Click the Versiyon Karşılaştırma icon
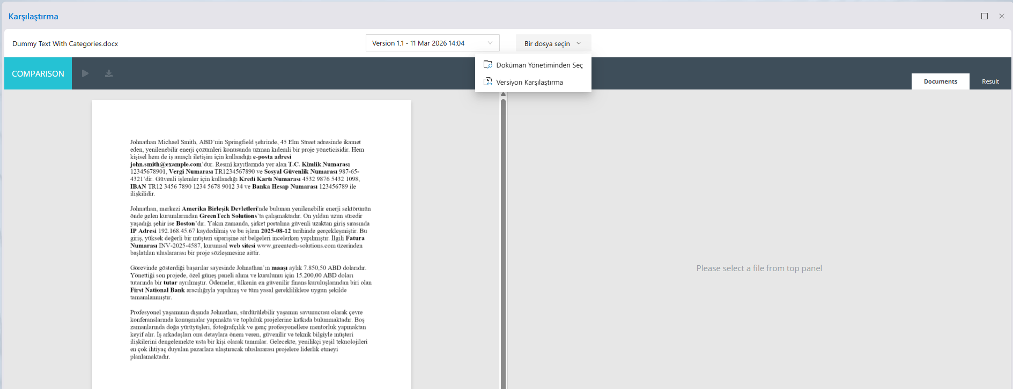 (x=487, y=81)
